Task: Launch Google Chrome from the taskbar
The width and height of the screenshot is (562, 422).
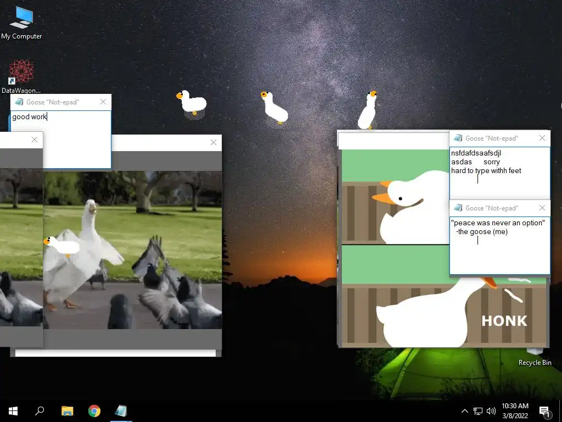Action: tap(94, 411)
